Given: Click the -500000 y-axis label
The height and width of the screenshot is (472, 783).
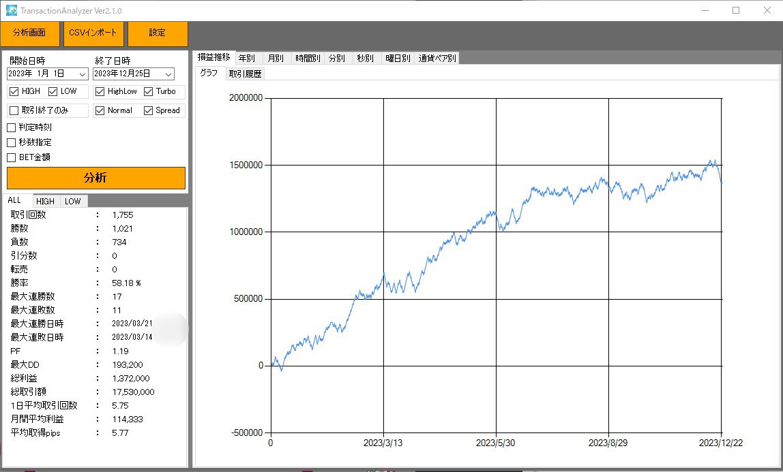Looking at the screenshot, I should (247, 432).
